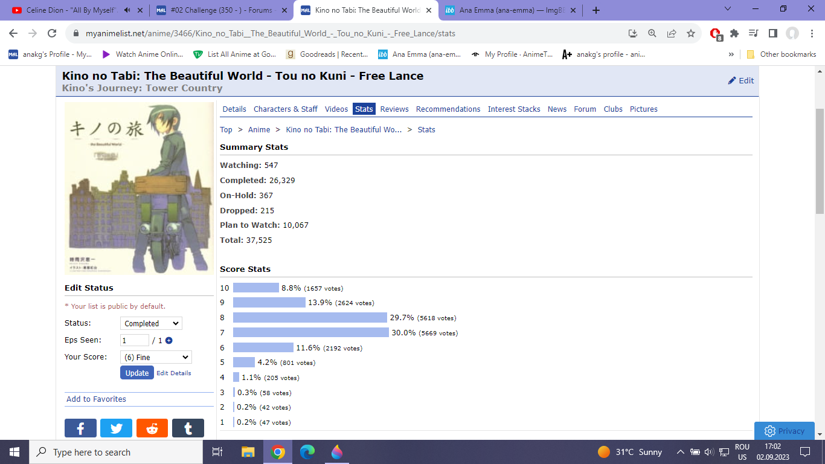825x464 pixels.
Task: Open the ad blocker extension with badge 8
Action: click(716, 34)
